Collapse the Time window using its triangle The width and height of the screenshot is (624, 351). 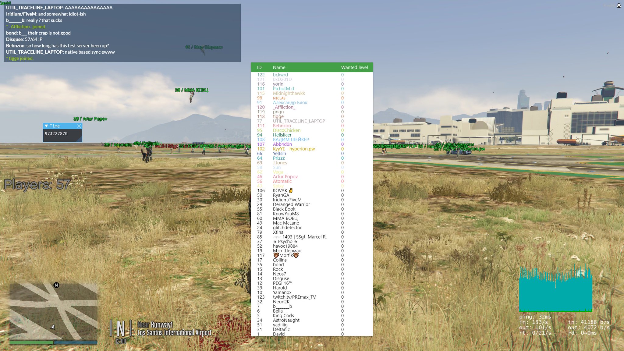tap(46, 126)
